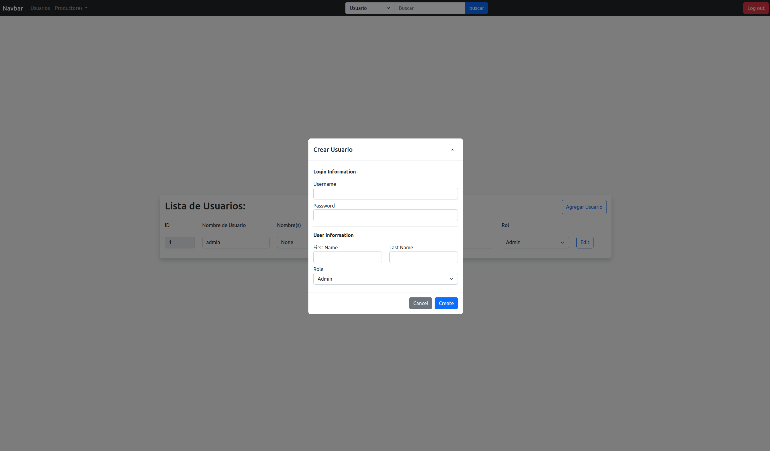Click the Buscar search input

click(x=430, y=8)
